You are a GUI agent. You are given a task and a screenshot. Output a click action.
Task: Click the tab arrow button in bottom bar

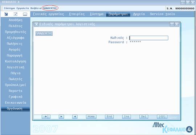coord(46,117)
